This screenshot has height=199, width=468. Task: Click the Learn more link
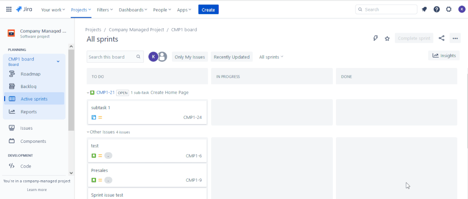tap(37, 190)
